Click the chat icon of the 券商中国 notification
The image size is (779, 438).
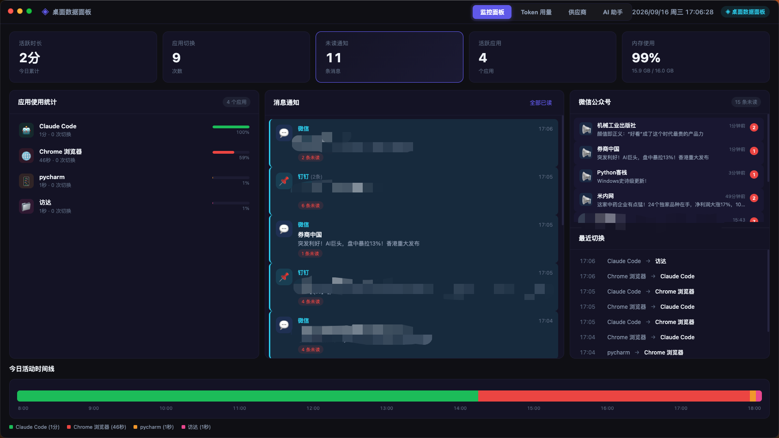284,229
